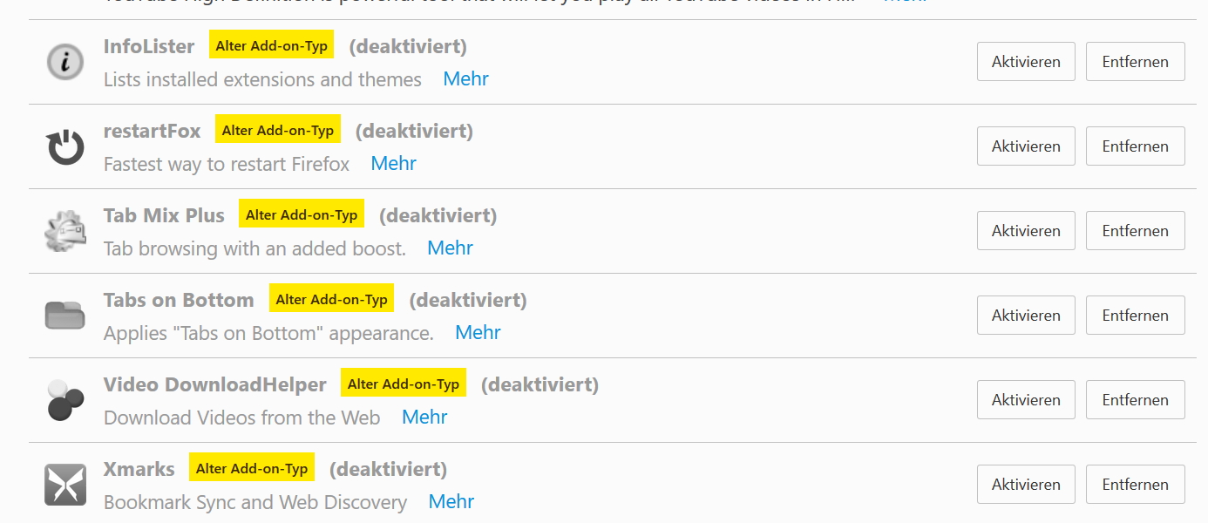Remove the Video DownloadHelper add-on
Image resolution: width=1208 pixels, height=523 pixels.
click(1135, 400)
